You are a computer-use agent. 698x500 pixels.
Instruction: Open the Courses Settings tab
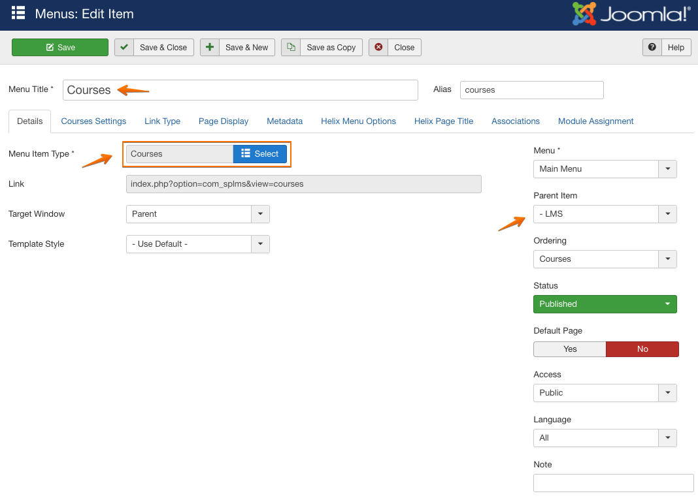coord(93,121)
